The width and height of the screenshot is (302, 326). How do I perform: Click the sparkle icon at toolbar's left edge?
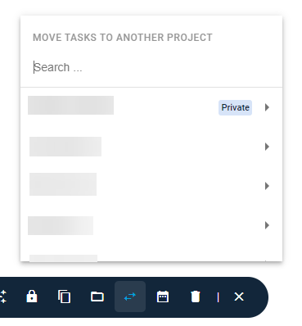(x=2, y=297)
